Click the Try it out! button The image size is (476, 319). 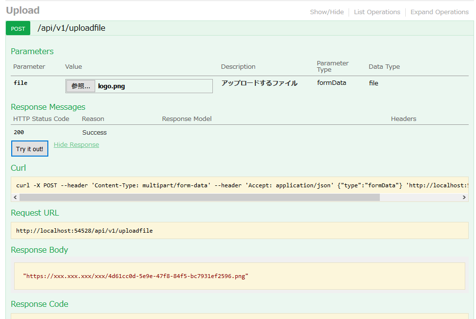click(x=30, y=149)
